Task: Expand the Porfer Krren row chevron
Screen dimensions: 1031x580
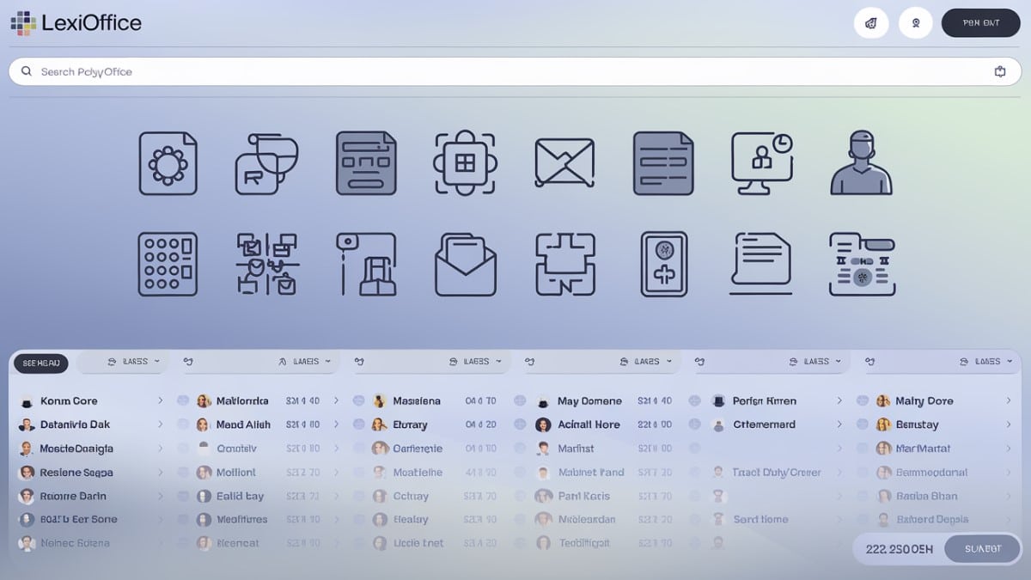Action: [839, 401]
